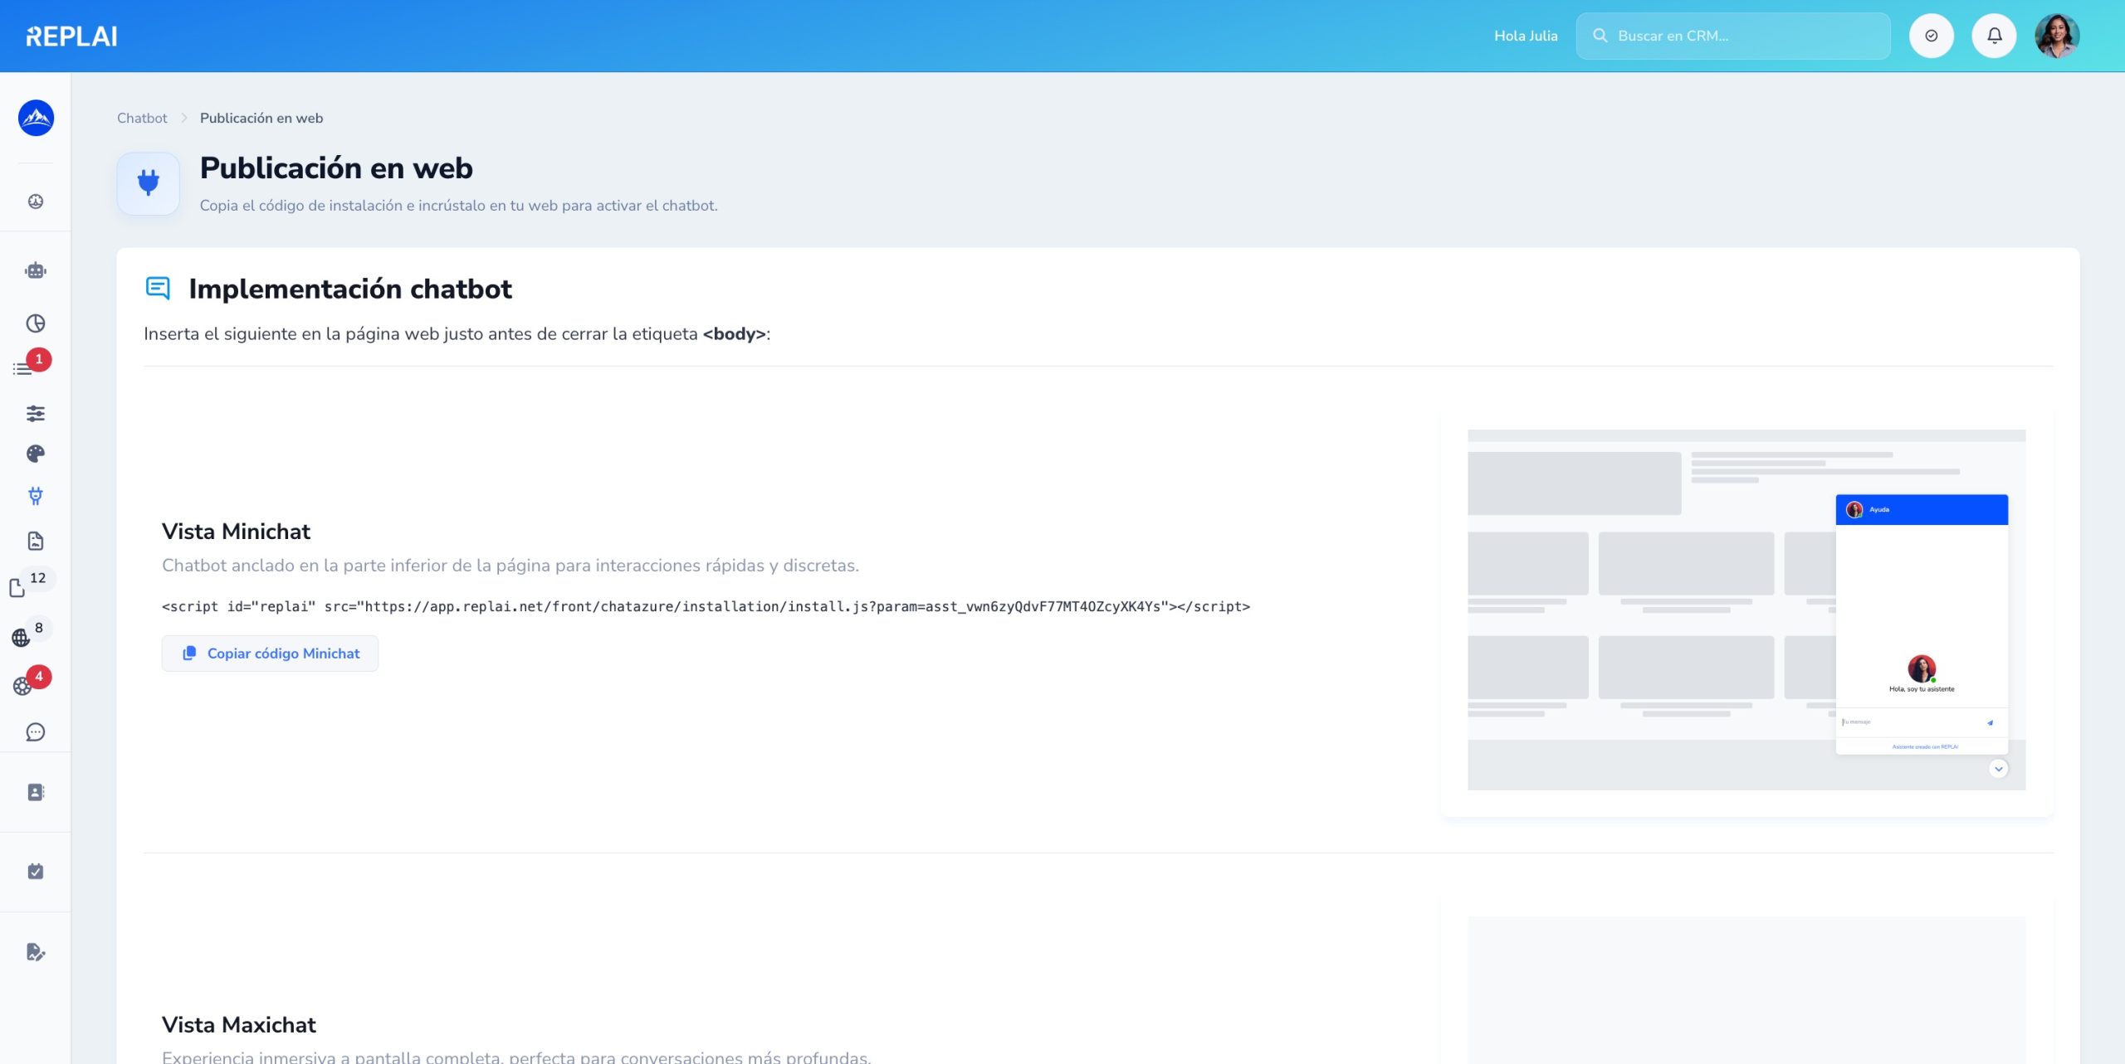Open the dashboard gauge icon in sidebar
The width and height of the screenshot is (2125, 1064).
(36, 202)
